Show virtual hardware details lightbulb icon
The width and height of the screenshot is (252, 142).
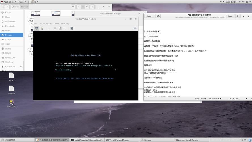[x=42, y=28]
